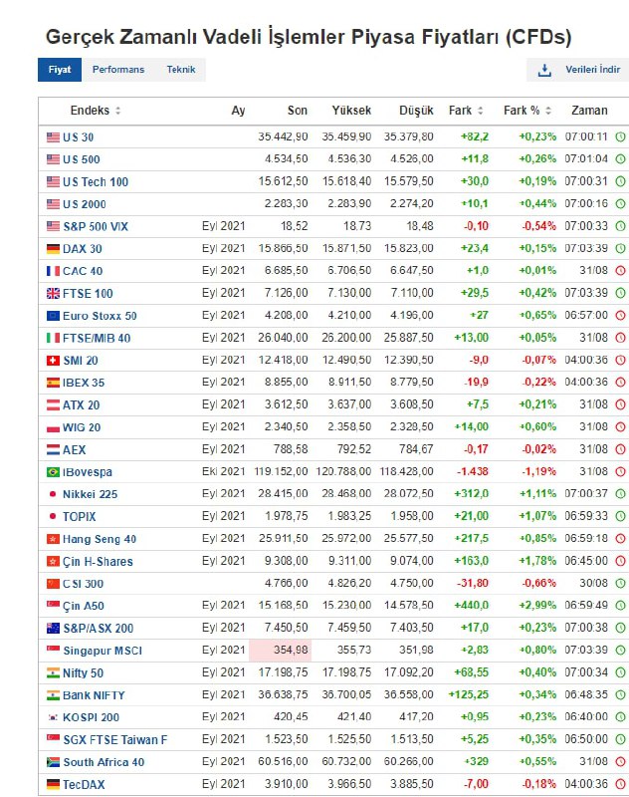Select KOSPI 200 high value 421,40
The image size is (629, 797).
[x=354, y=717]
